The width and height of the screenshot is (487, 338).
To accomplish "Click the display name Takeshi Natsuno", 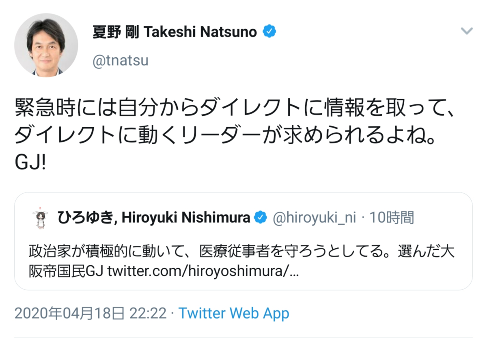I will pos(175,32).
